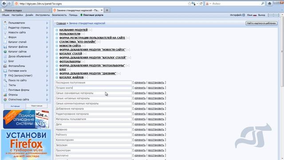The image size is (284, 160).
Task: Collapse КАТАЛОГ ФАЙЛОВ minus sign
Action: [x=86, y=77]
